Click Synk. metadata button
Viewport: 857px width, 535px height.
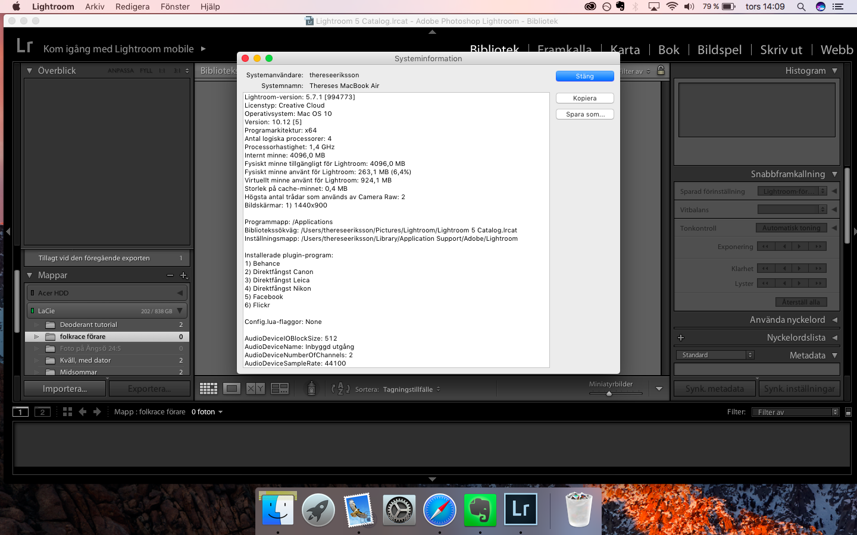pos(715,389)
